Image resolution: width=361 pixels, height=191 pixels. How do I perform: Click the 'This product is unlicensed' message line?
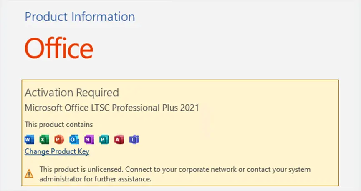[175, 169]
